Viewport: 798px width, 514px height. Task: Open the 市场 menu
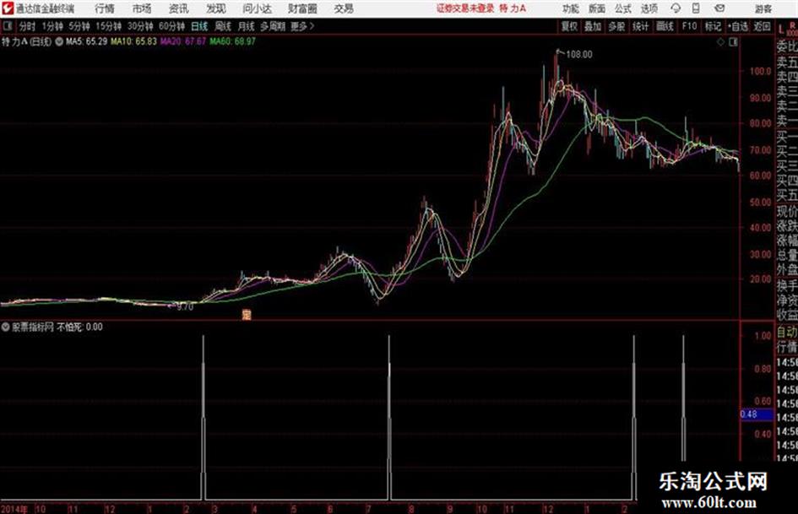coord(142,8)
